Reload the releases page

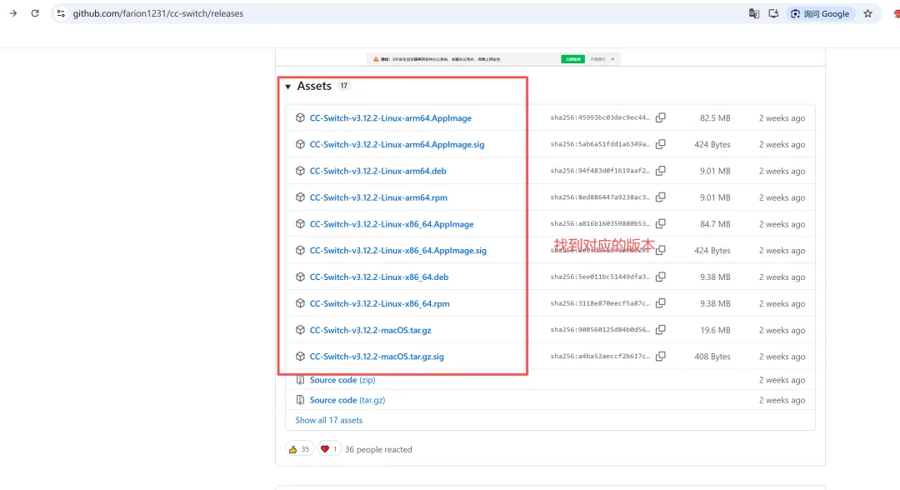(35, 13)
